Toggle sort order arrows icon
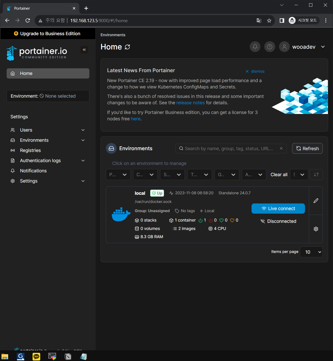 coord(316,175)
